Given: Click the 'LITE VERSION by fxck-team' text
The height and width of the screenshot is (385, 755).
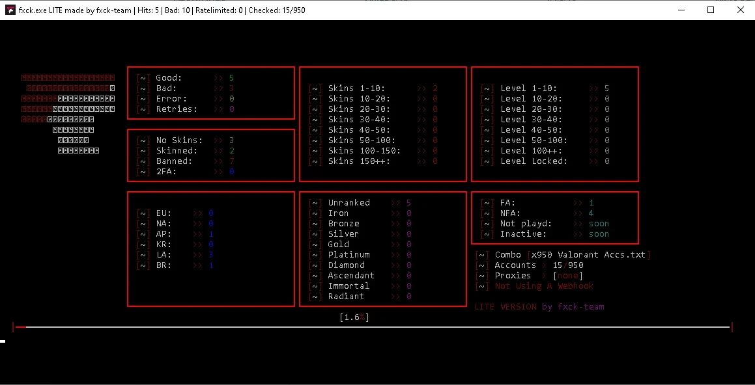Looking at the screenshot, I should (x=539, y=307).
